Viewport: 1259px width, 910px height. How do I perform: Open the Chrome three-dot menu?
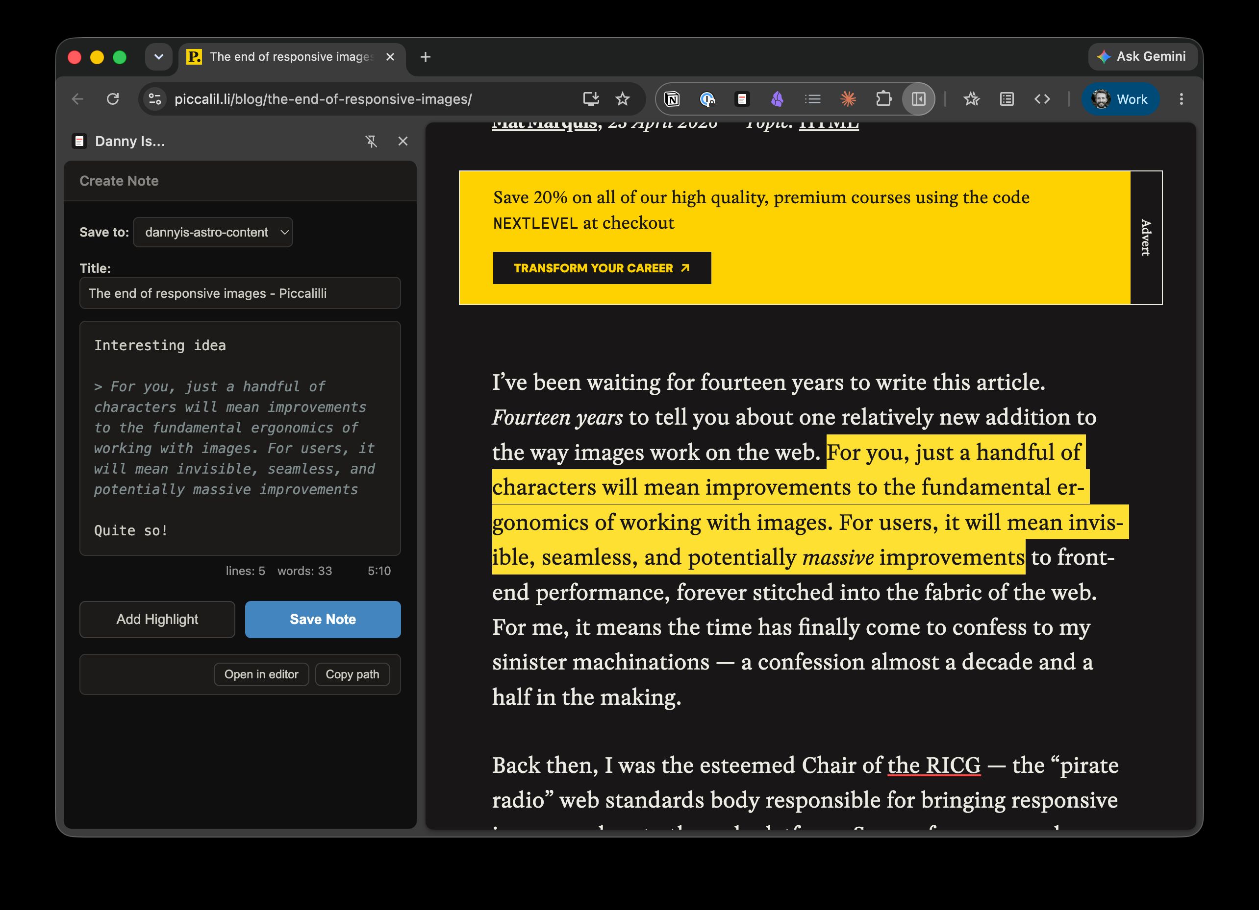(1181, 99)
